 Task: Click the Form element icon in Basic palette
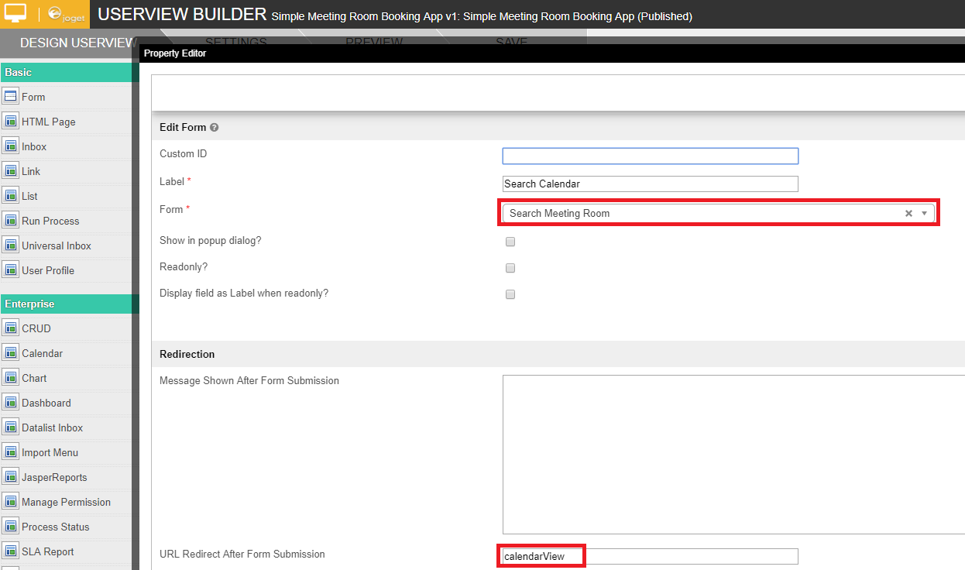[x=10, y=97]
